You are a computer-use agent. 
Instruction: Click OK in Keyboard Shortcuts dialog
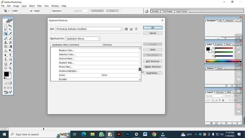click(x=153, y=28)
